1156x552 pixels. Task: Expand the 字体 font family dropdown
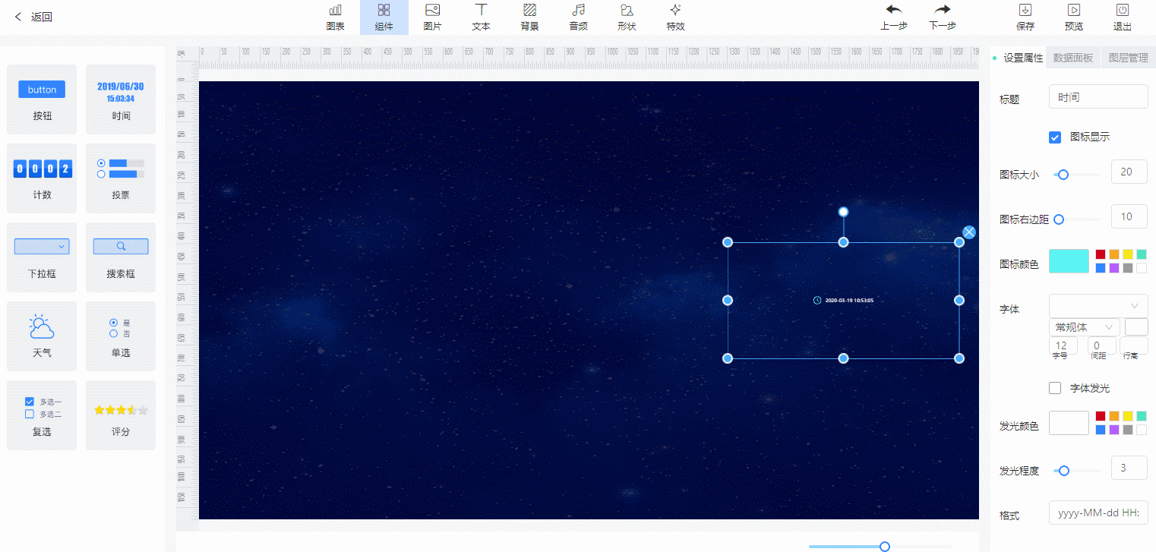click(x=1098, y=306)
